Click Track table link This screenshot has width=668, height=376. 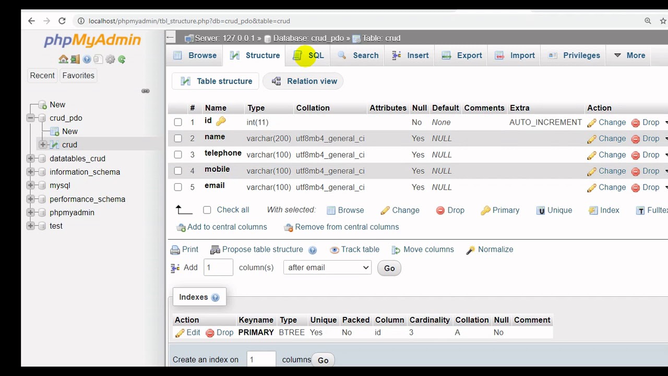pos(355,250)
